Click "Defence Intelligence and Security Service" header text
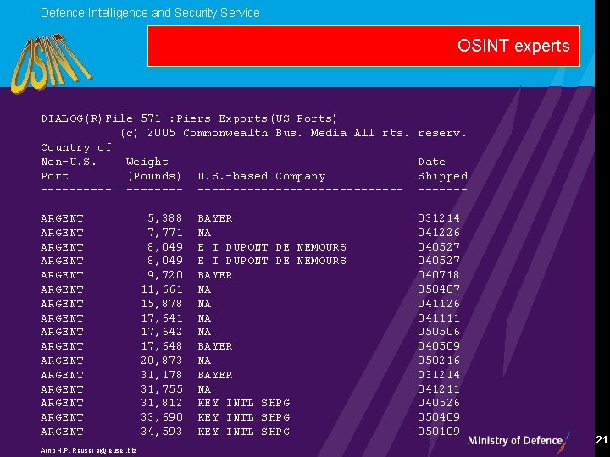This screenshot has height=457, width=610. [x=150, y=13]
